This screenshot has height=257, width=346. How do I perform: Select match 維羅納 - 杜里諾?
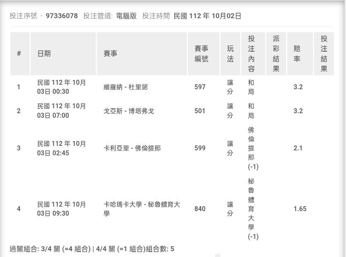(125, 87)
